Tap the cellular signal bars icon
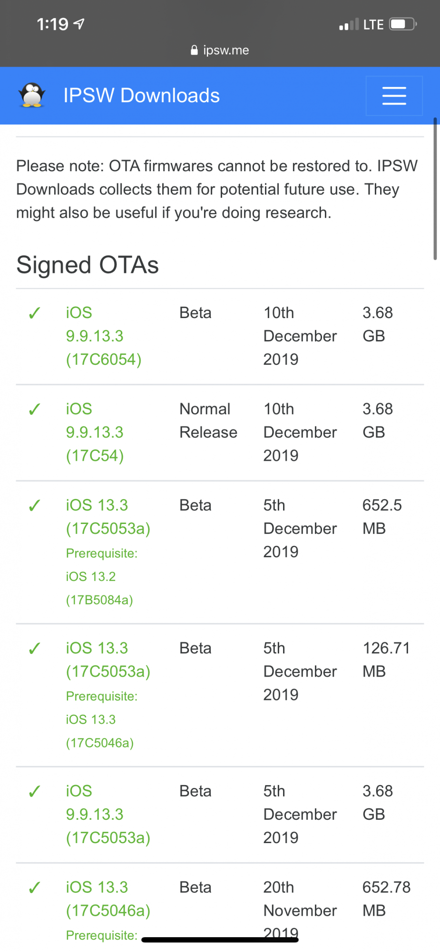The height and width of the screenshot is (951, 440). (x=349, y=24)
